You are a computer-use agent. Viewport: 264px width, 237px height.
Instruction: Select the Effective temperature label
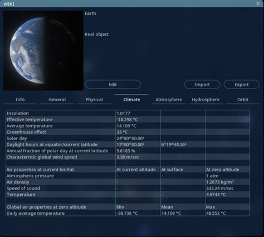click(30, 120)
